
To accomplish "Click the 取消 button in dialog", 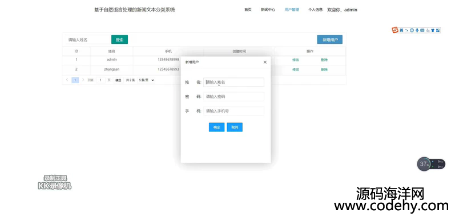I will point(235,127).
